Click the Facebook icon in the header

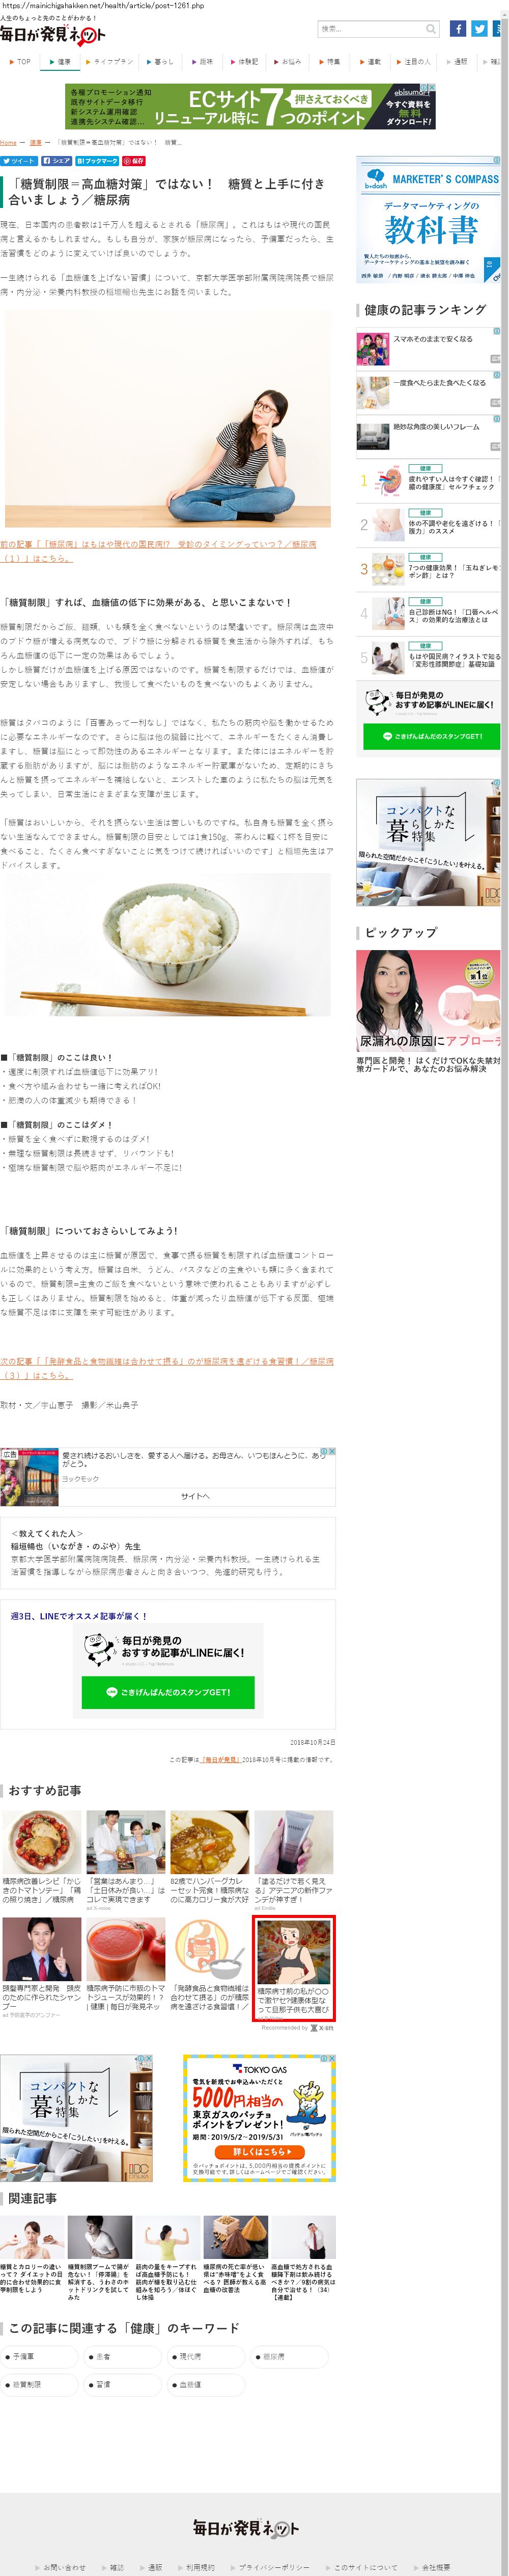pos(457,29)
